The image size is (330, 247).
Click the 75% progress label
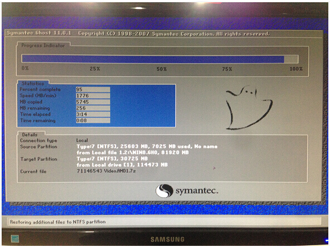227,69
